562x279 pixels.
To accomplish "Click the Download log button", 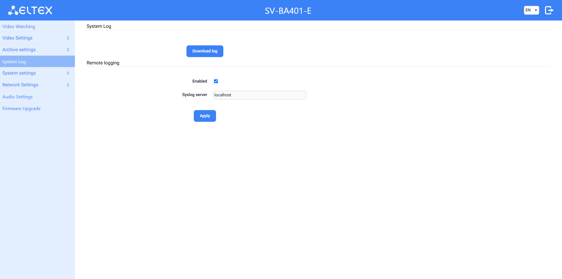I will tap(205, 51).
